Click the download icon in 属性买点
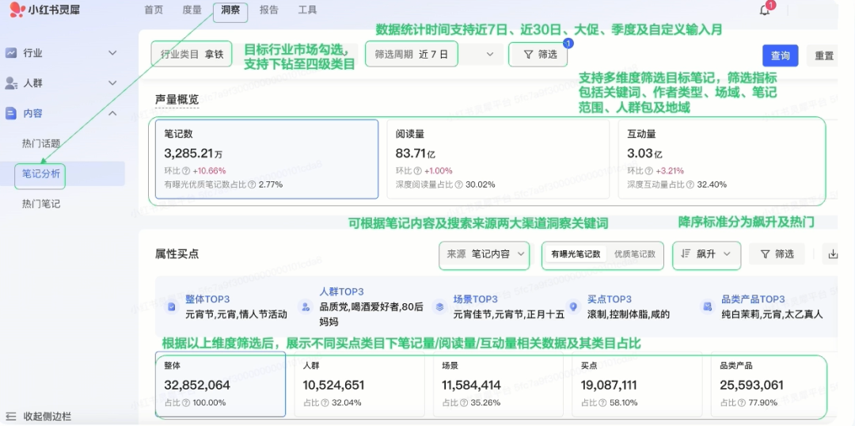The image size is (855, 426). coord(832,254)
